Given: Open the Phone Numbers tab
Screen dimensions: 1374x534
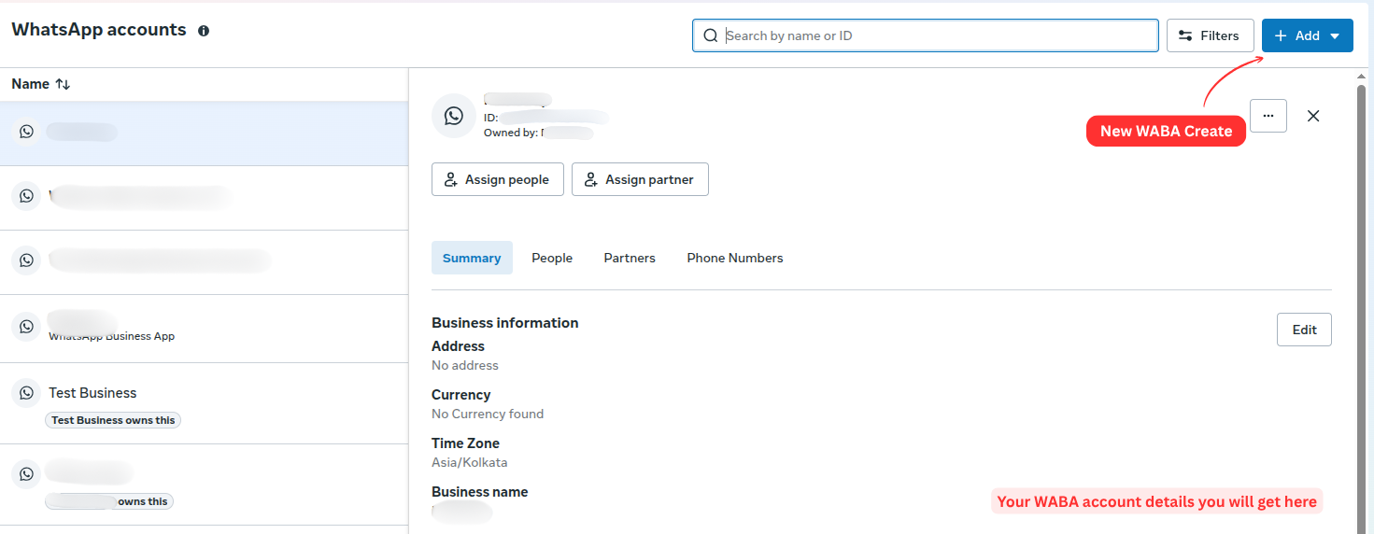Looking at the screenshot, I should [735, 258].
